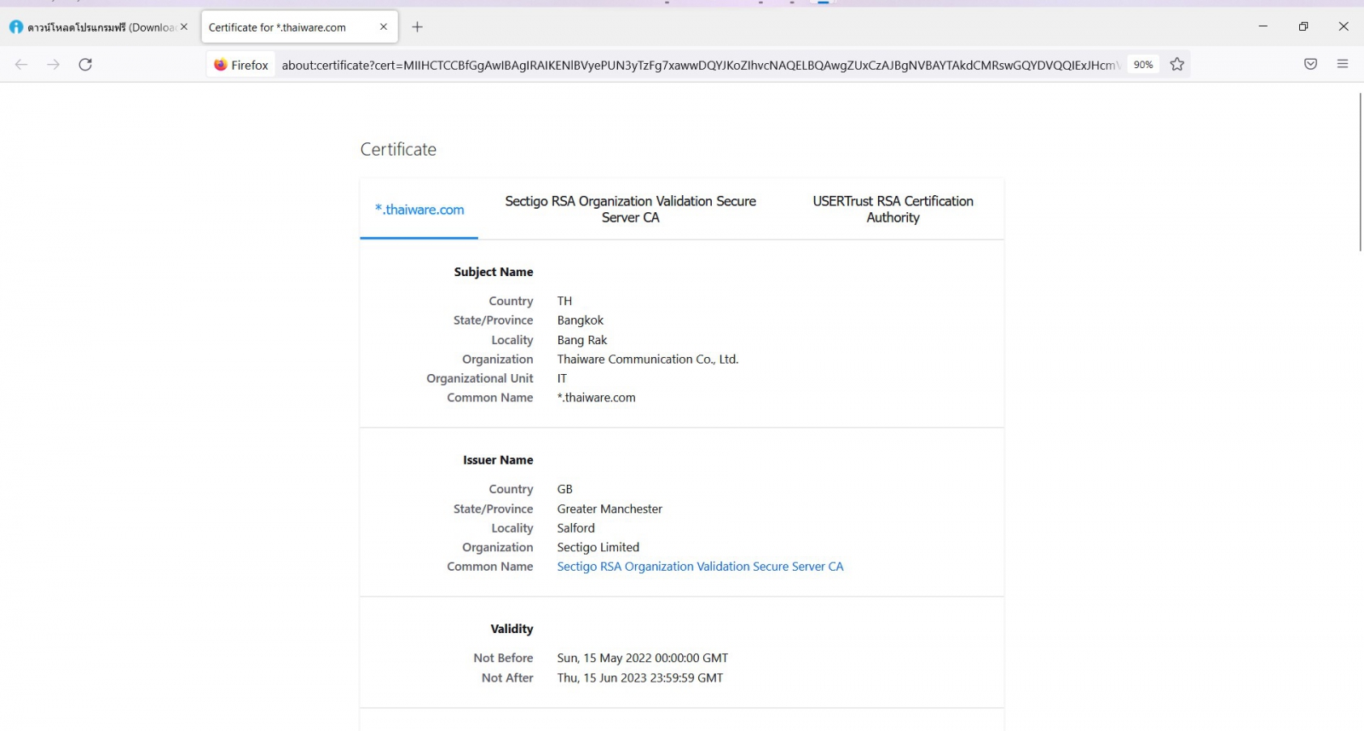
Task: Bookmark this page with the star icon
Action: [x=1177, y=65]
